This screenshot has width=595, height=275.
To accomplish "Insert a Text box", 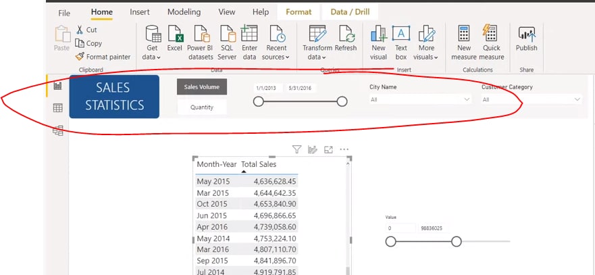I will tap(401, 43).
